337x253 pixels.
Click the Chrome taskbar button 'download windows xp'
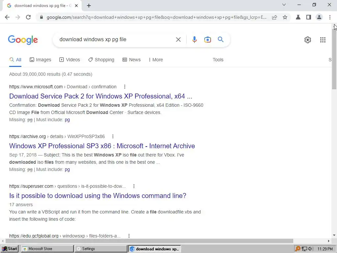(x=155, y=249)
